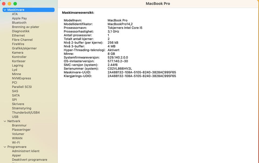259x163 pixels.
Task: Click the Maskinvareoversikt heading
Action: (x=78, y=13)
